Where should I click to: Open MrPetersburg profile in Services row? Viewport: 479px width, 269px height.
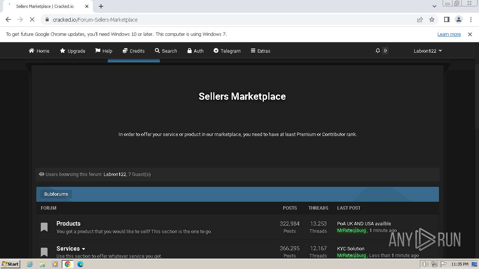point(351,255)
